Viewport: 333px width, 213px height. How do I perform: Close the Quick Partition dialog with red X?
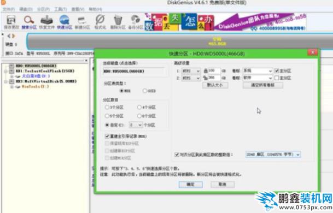click(313, 52)
